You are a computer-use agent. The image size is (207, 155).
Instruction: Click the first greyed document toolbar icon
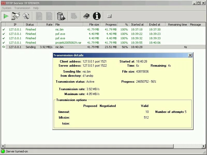coord(39,16)
